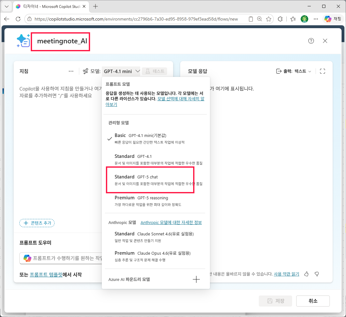Click the 모델 응답 panel heading
The height and width of the screenshot is (317, 346).
coord(198,71)
